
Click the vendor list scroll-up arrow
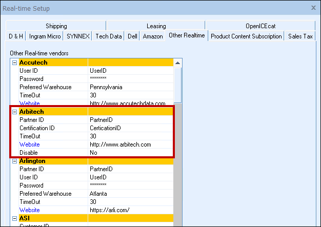(178, 63)
